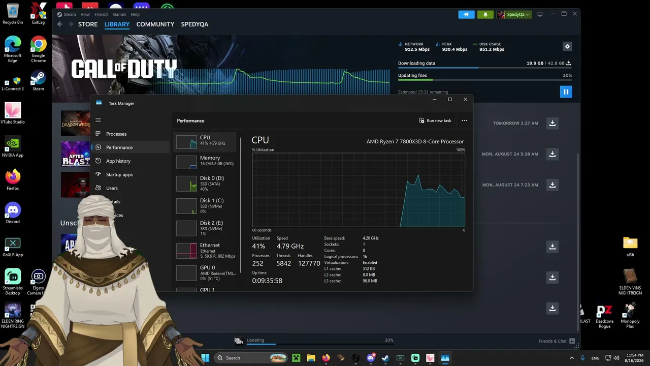Open App history in Task Manager

130,161
